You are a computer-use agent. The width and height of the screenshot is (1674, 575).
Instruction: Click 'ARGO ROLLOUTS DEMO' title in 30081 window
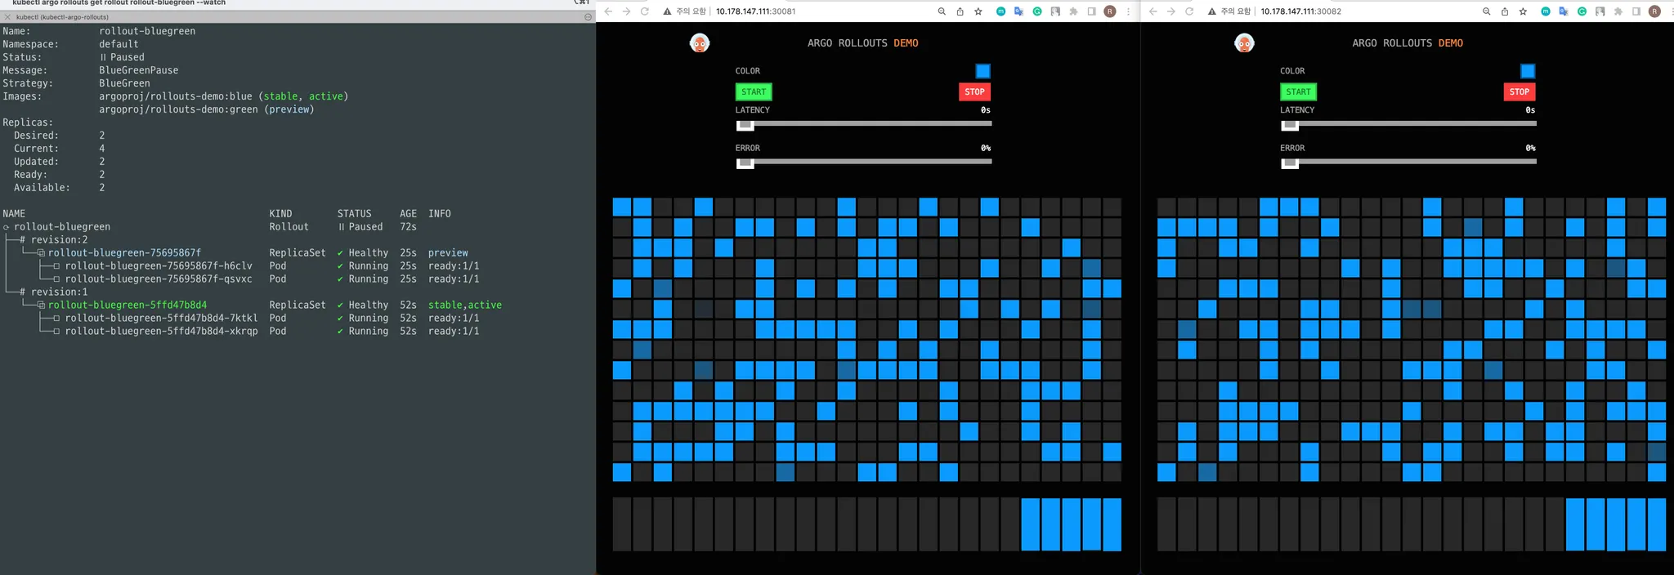(x=863, y=43)
